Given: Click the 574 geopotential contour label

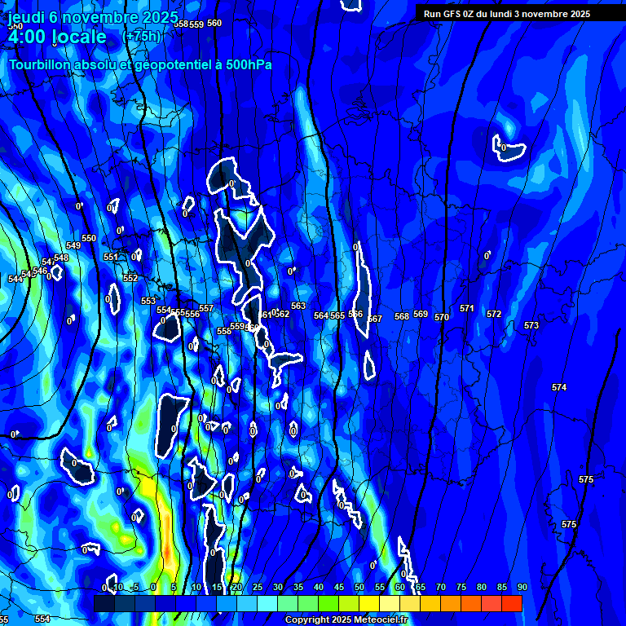Looking at the screenshot, I should coord(559,387).
